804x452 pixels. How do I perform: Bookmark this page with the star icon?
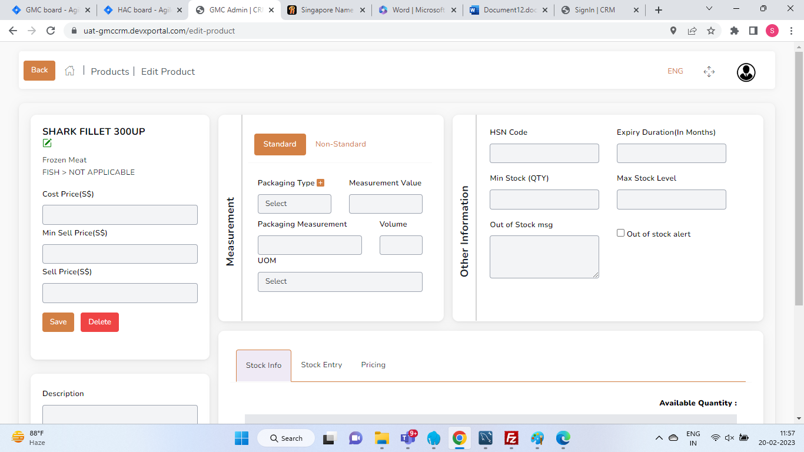(x=711, y=31)
